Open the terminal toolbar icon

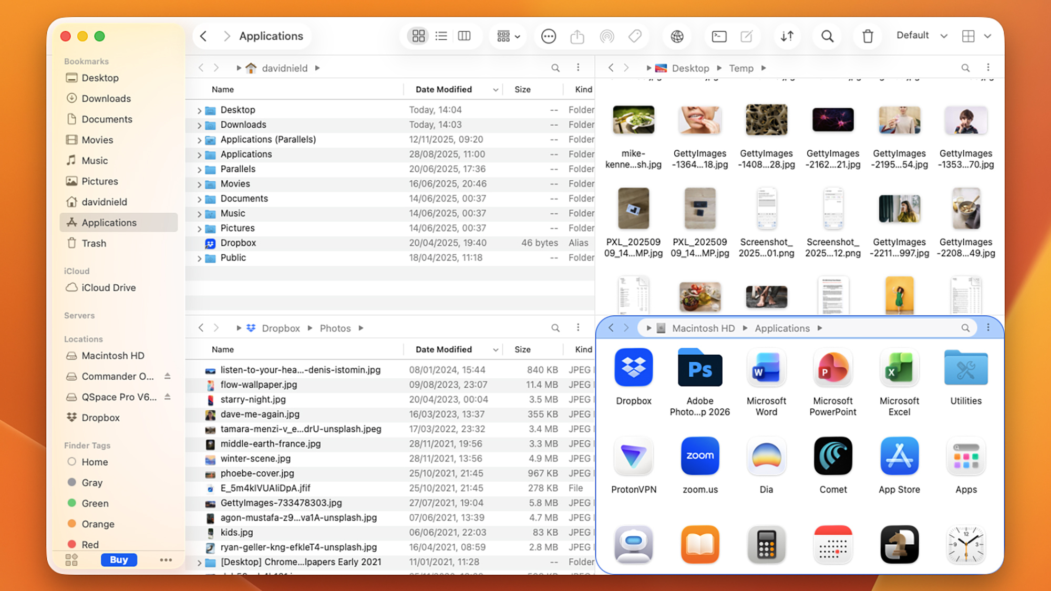[719, 36]
